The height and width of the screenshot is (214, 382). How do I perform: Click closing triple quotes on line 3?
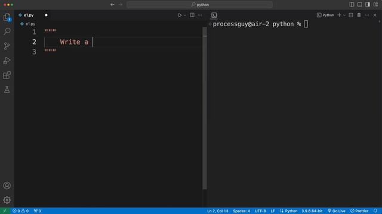point(50,51)
